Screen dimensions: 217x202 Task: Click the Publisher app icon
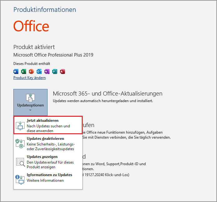(55, 71)
